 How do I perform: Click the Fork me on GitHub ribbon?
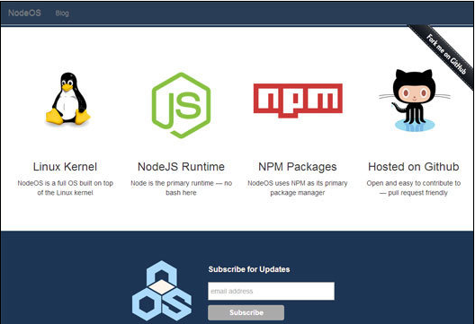(444, 55)
